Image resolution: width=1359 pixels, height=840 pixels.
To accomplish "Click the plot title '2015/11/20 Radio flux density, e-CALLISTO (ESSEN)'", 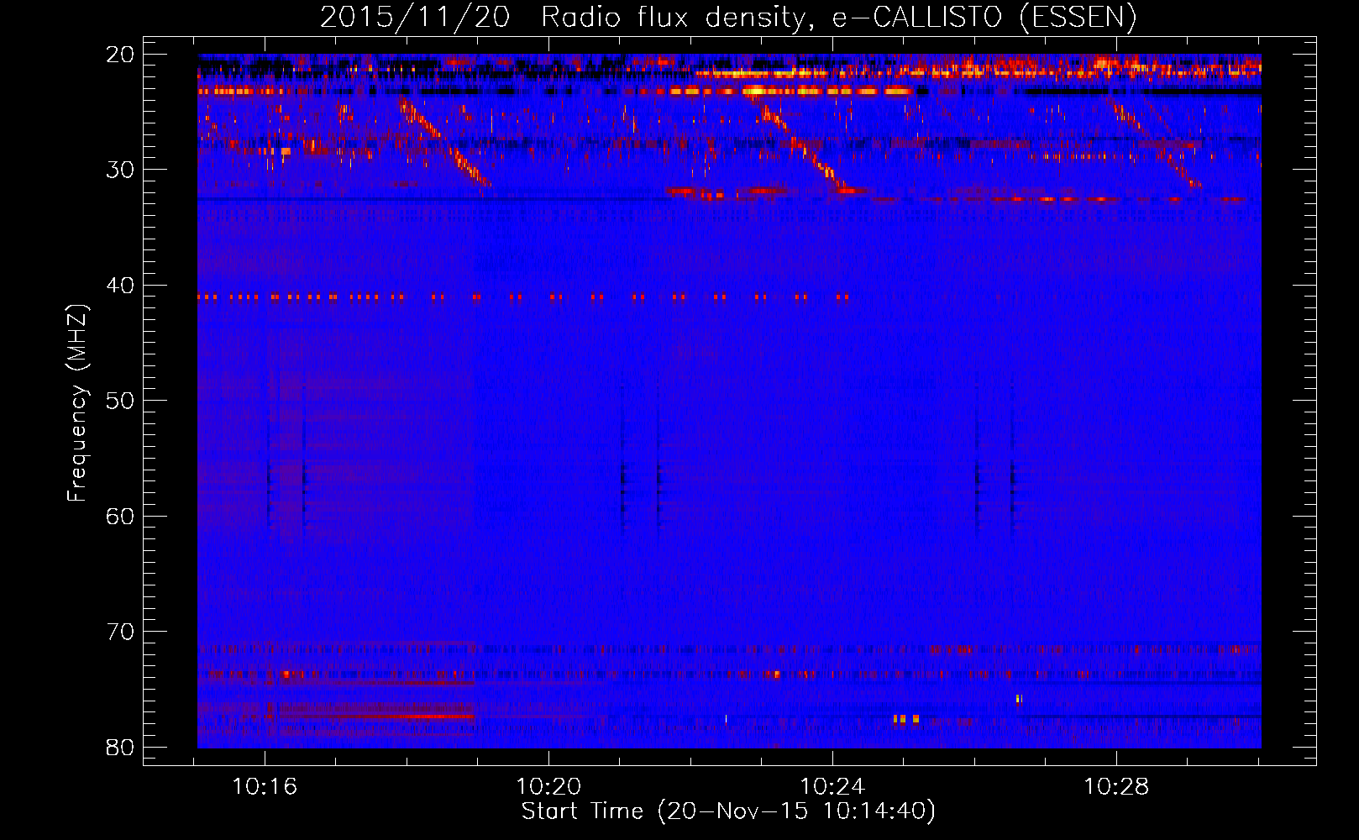I will pos(728,18).
